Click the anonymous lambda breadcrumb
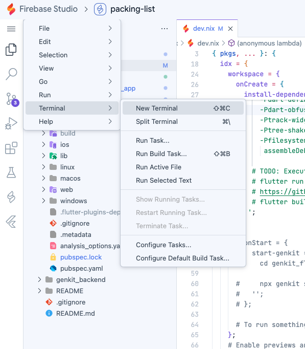The height and width of the screenshot is (349, 305). (269, 43)
